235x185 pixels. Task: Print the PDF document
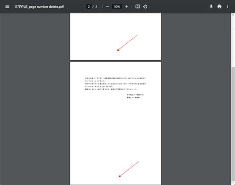[219, 6]
